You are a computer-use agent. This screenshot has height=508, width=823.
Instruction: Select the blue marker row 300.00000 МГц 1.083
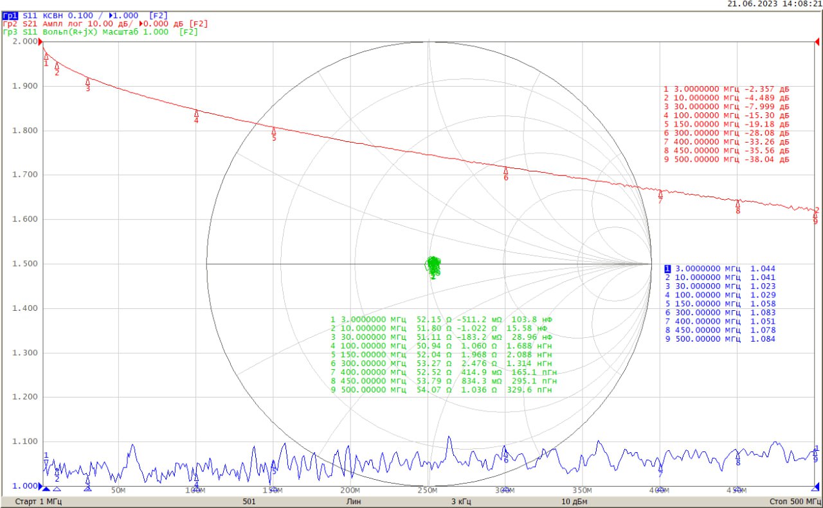coord(720,312)
